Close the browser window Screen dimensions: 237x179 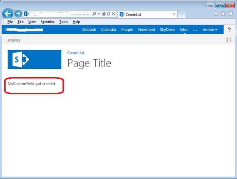230,6
